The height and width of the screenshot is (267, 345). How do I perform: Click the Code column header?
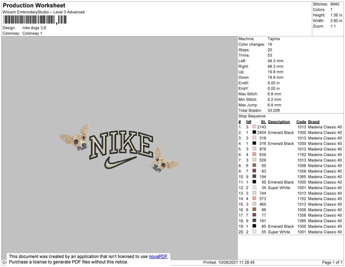(301, 122)
